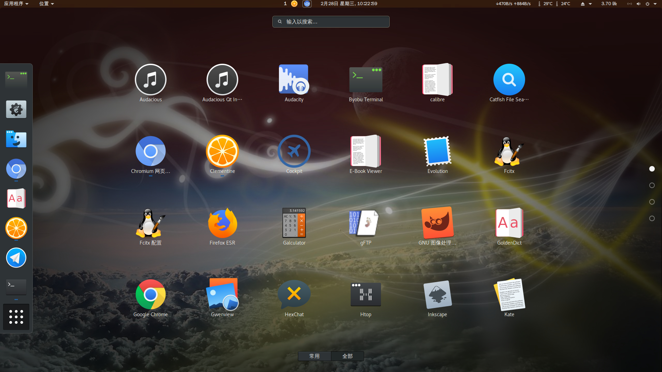Open GNU image processing (GIMP) app
Viewport: 662px width, 372px height.
[x=437, y=223]
